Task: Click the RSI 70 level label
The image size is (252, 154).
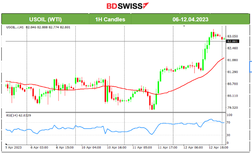Action: (x=228, y=122)
